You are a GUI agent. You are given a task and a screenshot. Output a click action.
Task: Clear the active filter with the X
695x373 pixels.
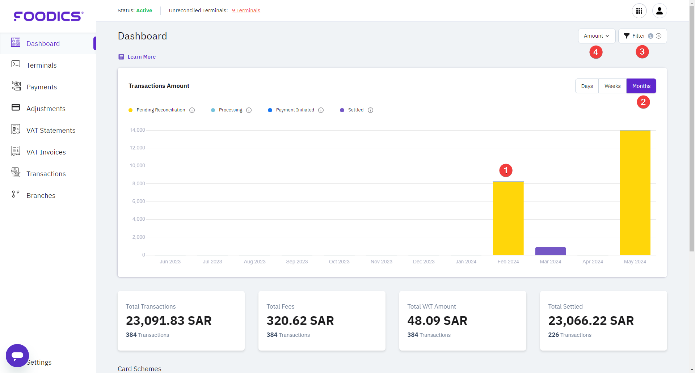pos(658,36)
